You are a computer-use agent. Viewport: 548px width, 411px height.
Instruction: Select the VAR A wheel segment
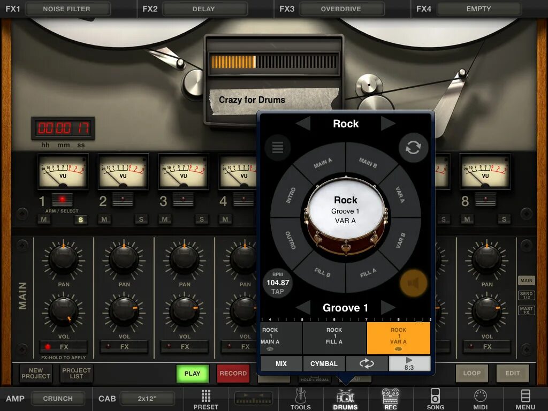pyautogui.click(x=400, y=195)
